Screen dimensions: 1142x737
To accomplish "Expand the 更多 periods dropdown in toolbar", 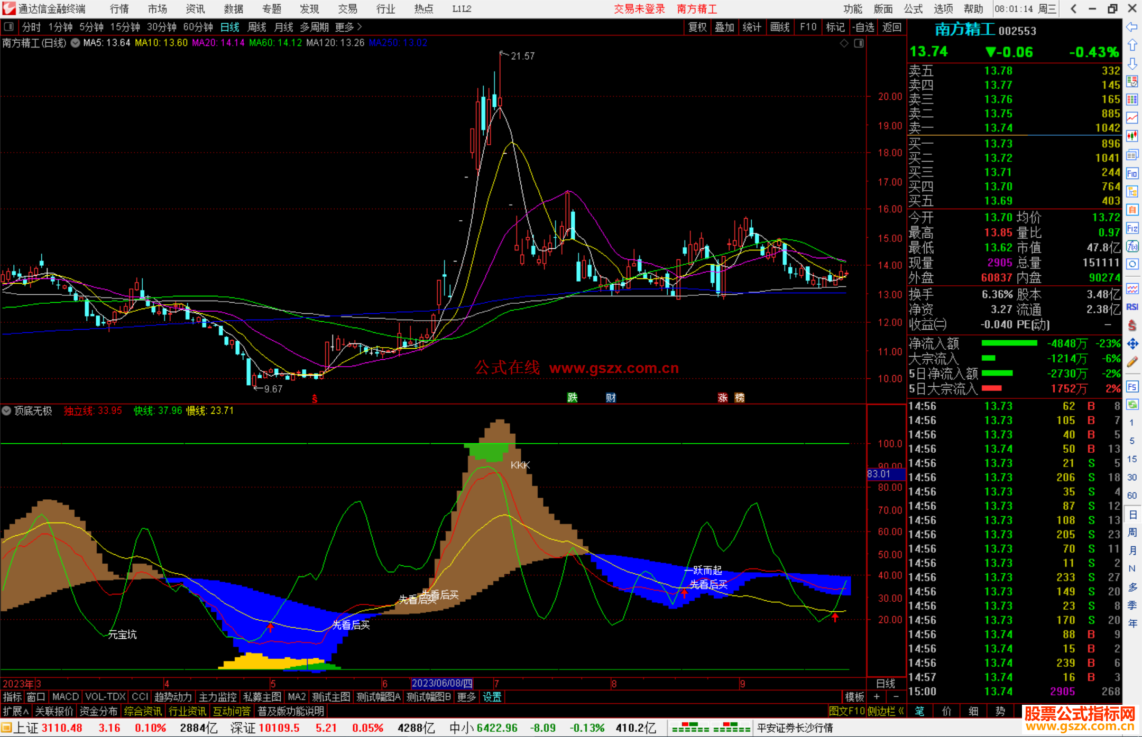I will pos(348,27).
